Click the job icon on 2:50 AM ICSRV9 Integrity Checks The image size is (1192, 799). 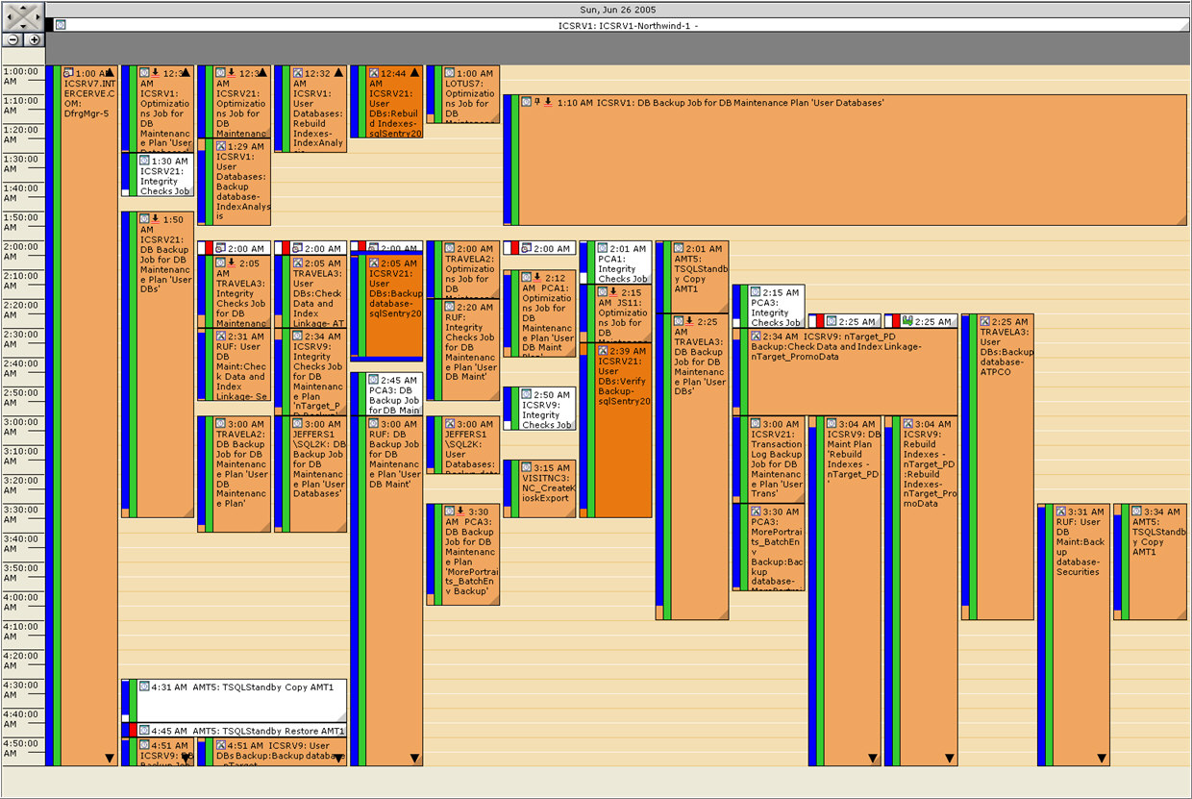click(x=527, y=394)
